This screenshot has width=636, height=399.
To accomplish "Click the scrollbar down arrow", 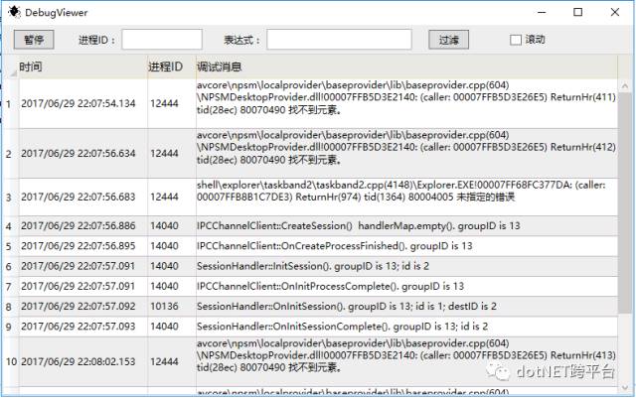I will click(625, 388).
